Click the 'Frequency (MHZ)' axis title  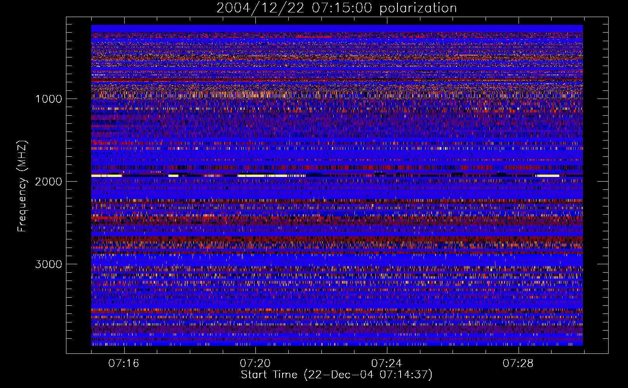point(22,186)
